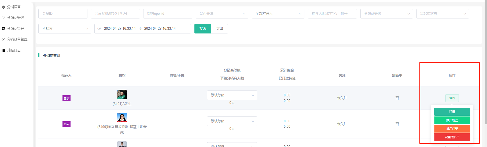This screenshot has height=147, width=487.
Task: Open the 黑名单状态 dropdown
Action: (x=442, y=14)
